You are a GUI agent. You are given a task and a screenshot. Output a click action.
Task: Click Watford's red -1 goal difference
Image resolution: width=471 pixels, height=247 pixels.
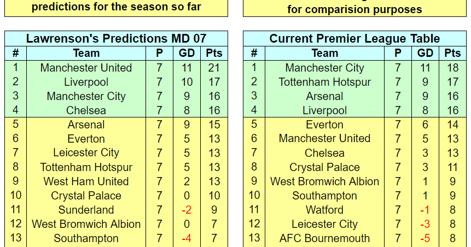point(425,210)
